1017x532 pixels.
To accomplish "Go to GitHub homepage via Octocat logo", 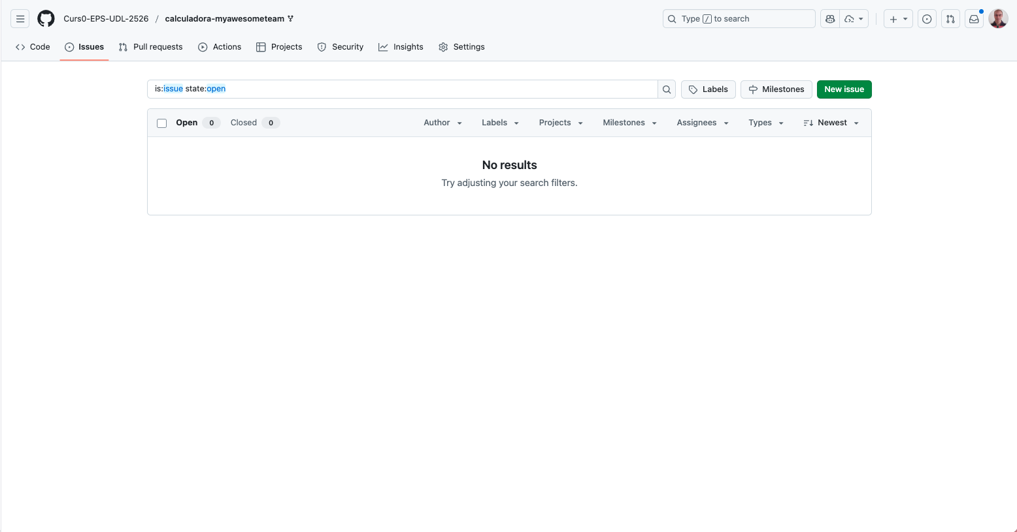I will [46, 19].
